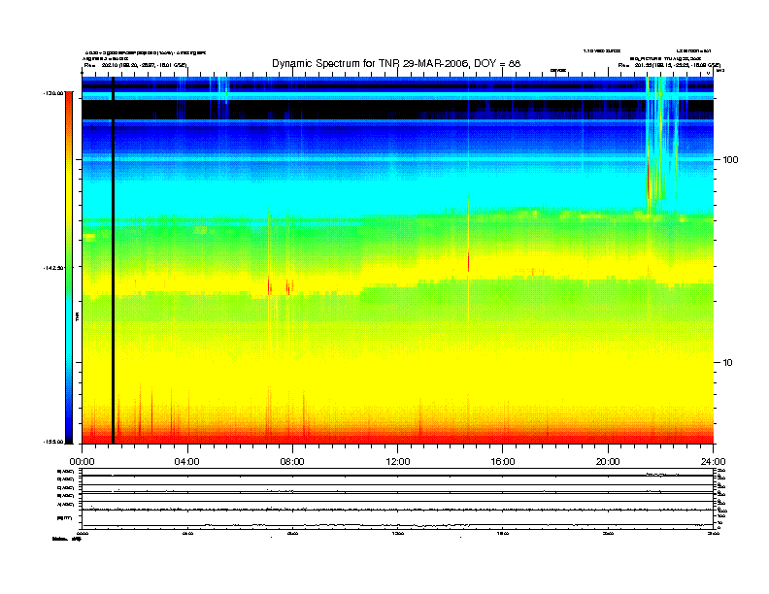Click the 'Re= 201.55' position text at top right
Screen dimensions: 769x594
click(669, 65)
